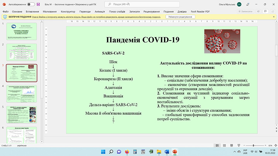This screenshot has height=156, width=278.
Task: Click the Актуальність дослідження heading text
Action: [203, 65]
